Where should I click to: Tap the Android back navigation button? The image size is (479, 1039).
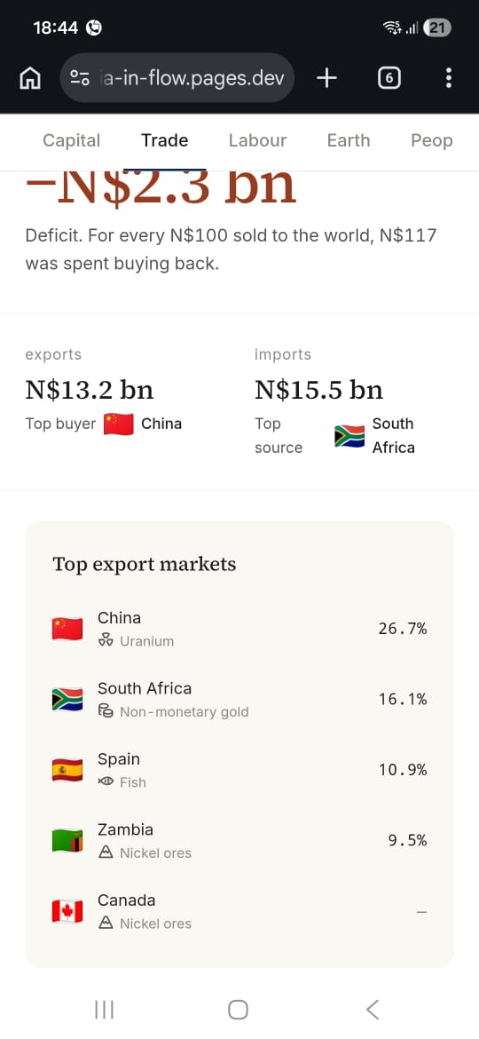[373, 1010]
